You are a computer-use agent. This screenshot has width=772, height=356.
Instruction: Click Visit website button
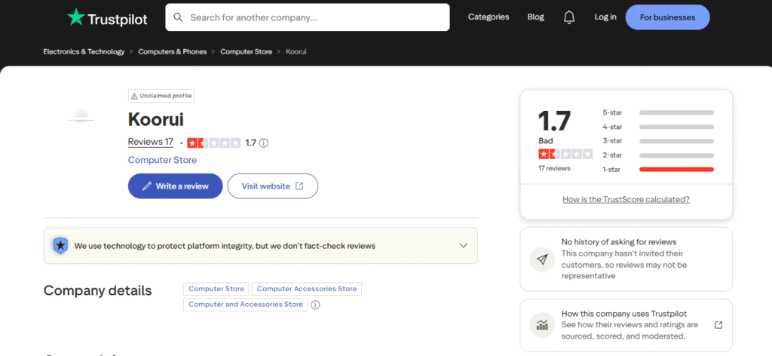point(273,186)
